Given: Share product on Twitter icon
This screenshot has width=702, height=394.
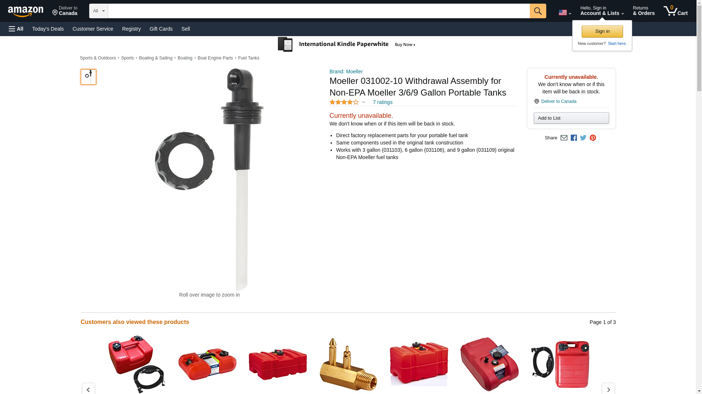Looking at the screenshot, I should click(x=583, y=138).
